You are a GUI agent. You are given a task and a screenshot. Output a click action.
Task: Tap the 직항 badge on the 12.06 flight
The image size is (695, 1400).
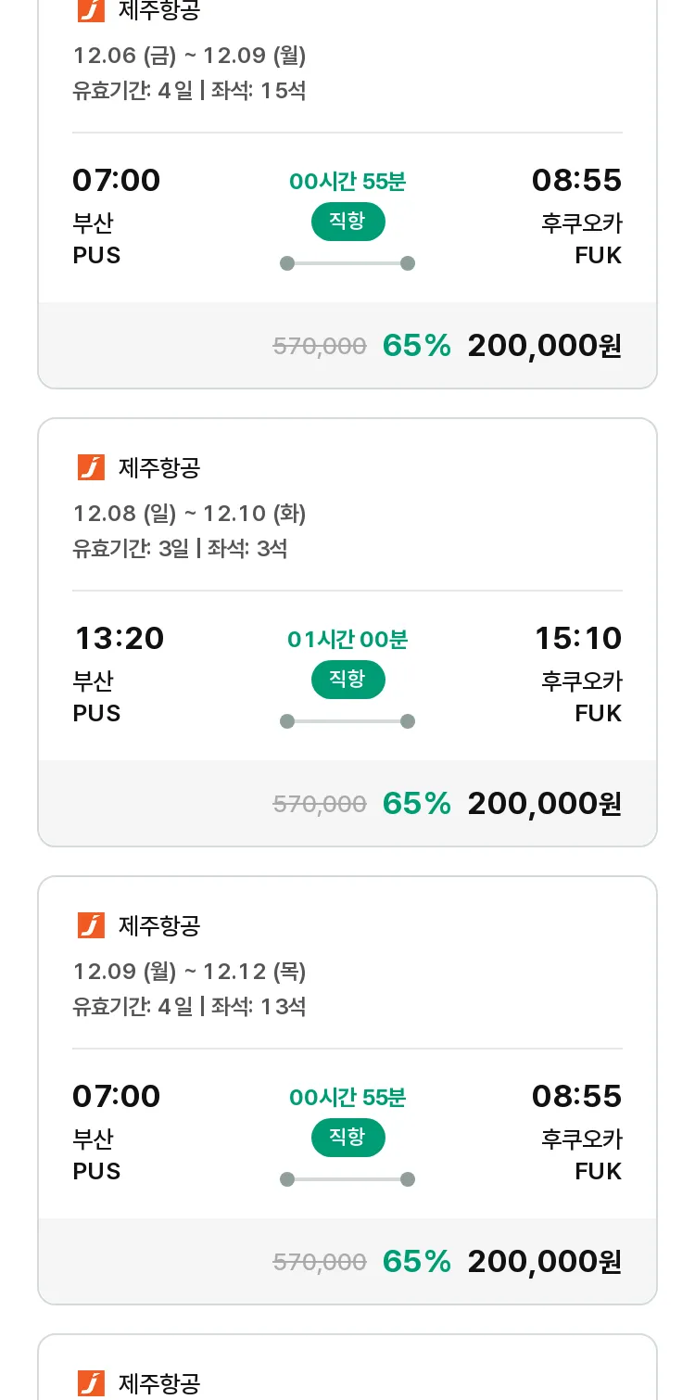[x=347, y=222]
